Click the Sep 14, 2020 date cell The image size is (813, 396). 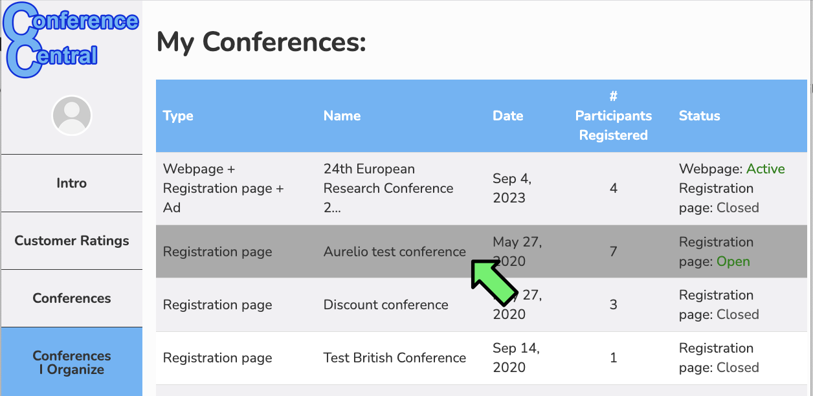516,358
